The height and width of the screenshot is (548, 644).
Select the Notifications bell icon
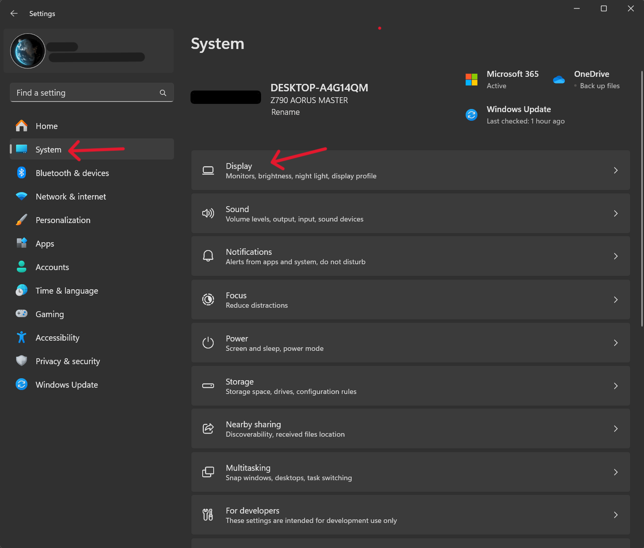[208, 256]
